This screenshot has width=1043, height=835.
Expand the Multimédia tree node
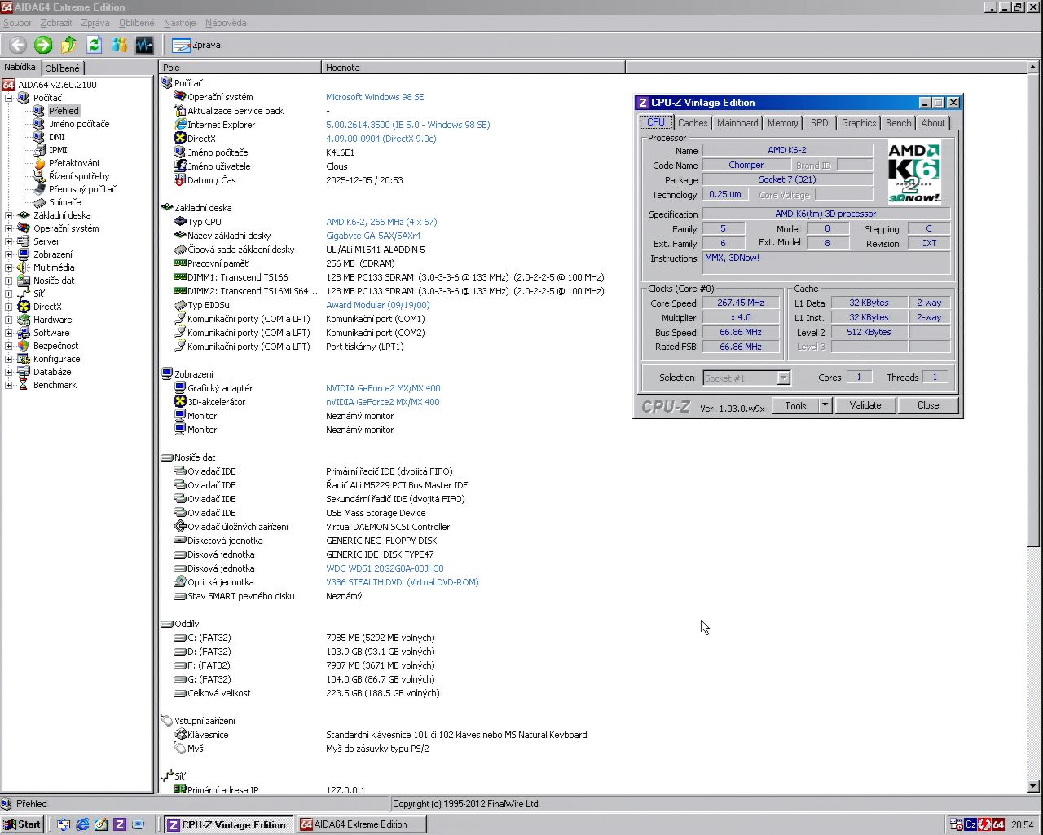pos(9,267)
